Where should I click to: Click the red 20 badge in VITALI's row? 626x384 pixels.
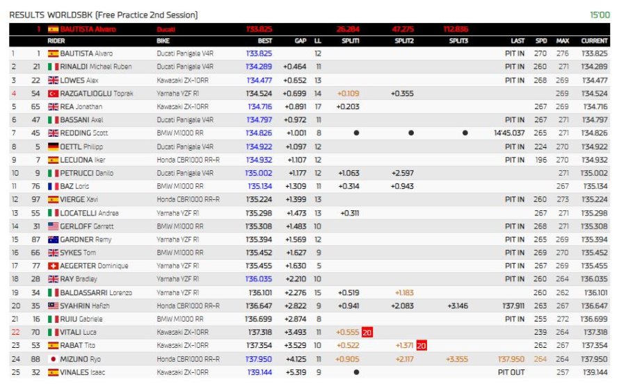[367, 332]
